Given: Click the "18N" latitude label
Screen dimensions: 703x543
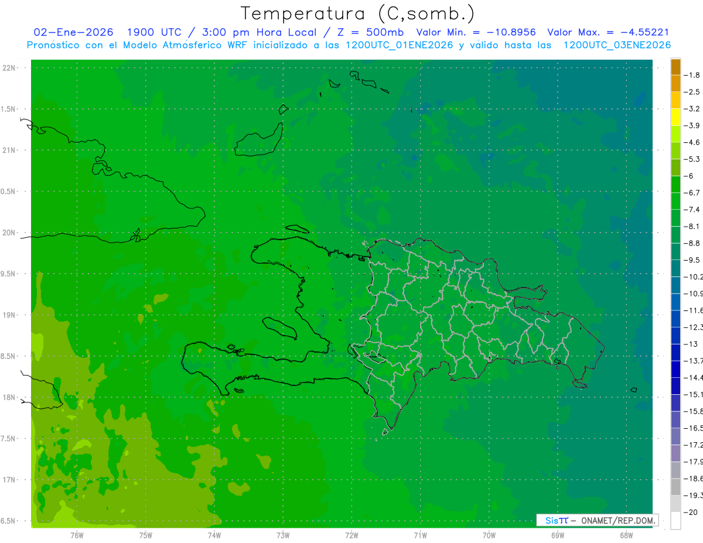Looking at the screenshot, I should tap(9, 397).
